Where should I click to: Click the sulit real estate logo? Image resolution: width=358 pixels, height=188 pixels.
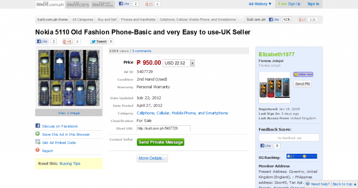[x=103, y=4]
